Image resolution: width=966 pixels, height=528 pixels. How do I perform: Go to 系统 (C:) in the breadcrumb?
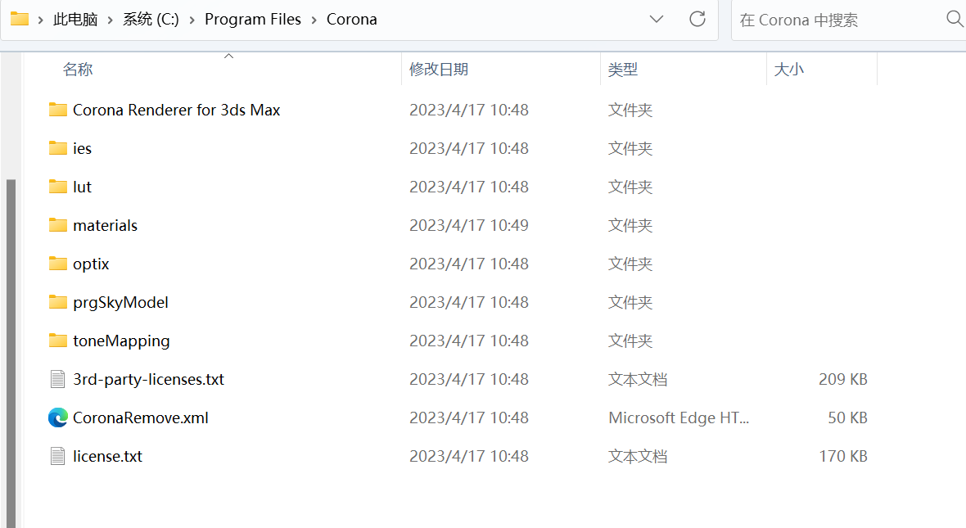coord(151,19)
